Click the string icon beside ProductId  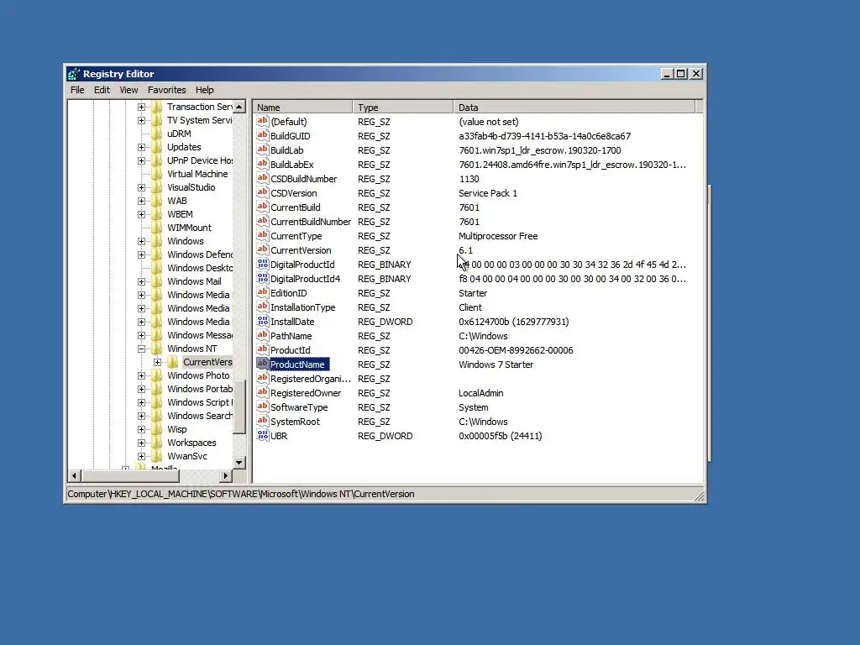tap(263, 349)
